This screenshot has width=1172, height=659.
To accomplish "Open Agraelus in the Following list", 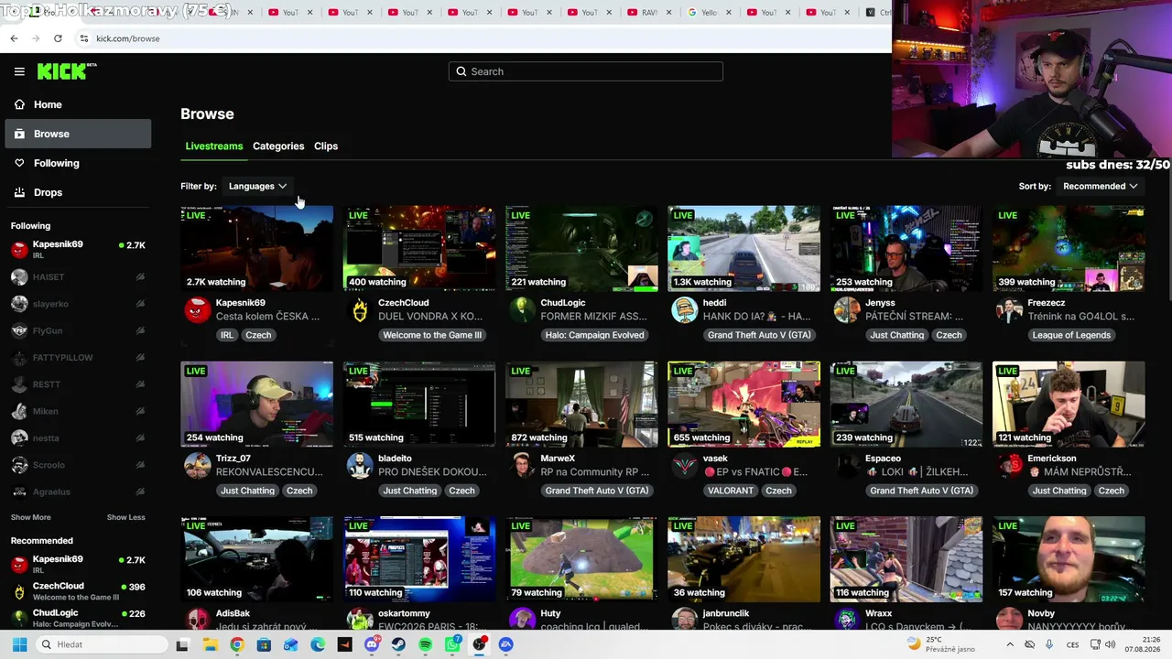I will tap(78, 492).
